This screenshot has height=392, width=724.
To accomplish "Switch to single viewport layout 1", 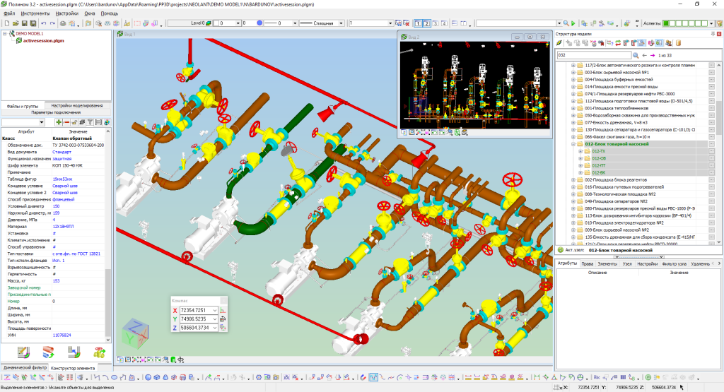I will point(418,23).
